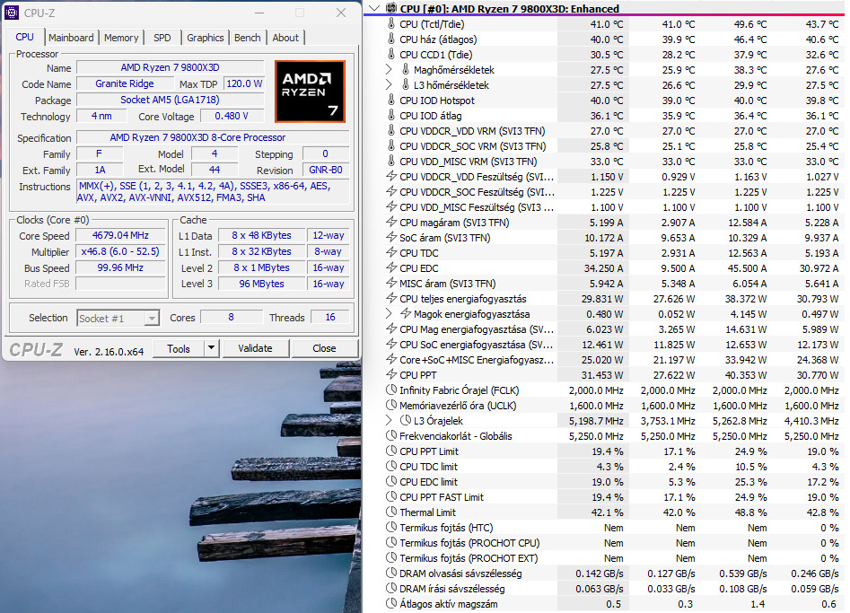Viewport: 850px width, 613px height.
Task: Click the Validate button
Action: (255, 348)
